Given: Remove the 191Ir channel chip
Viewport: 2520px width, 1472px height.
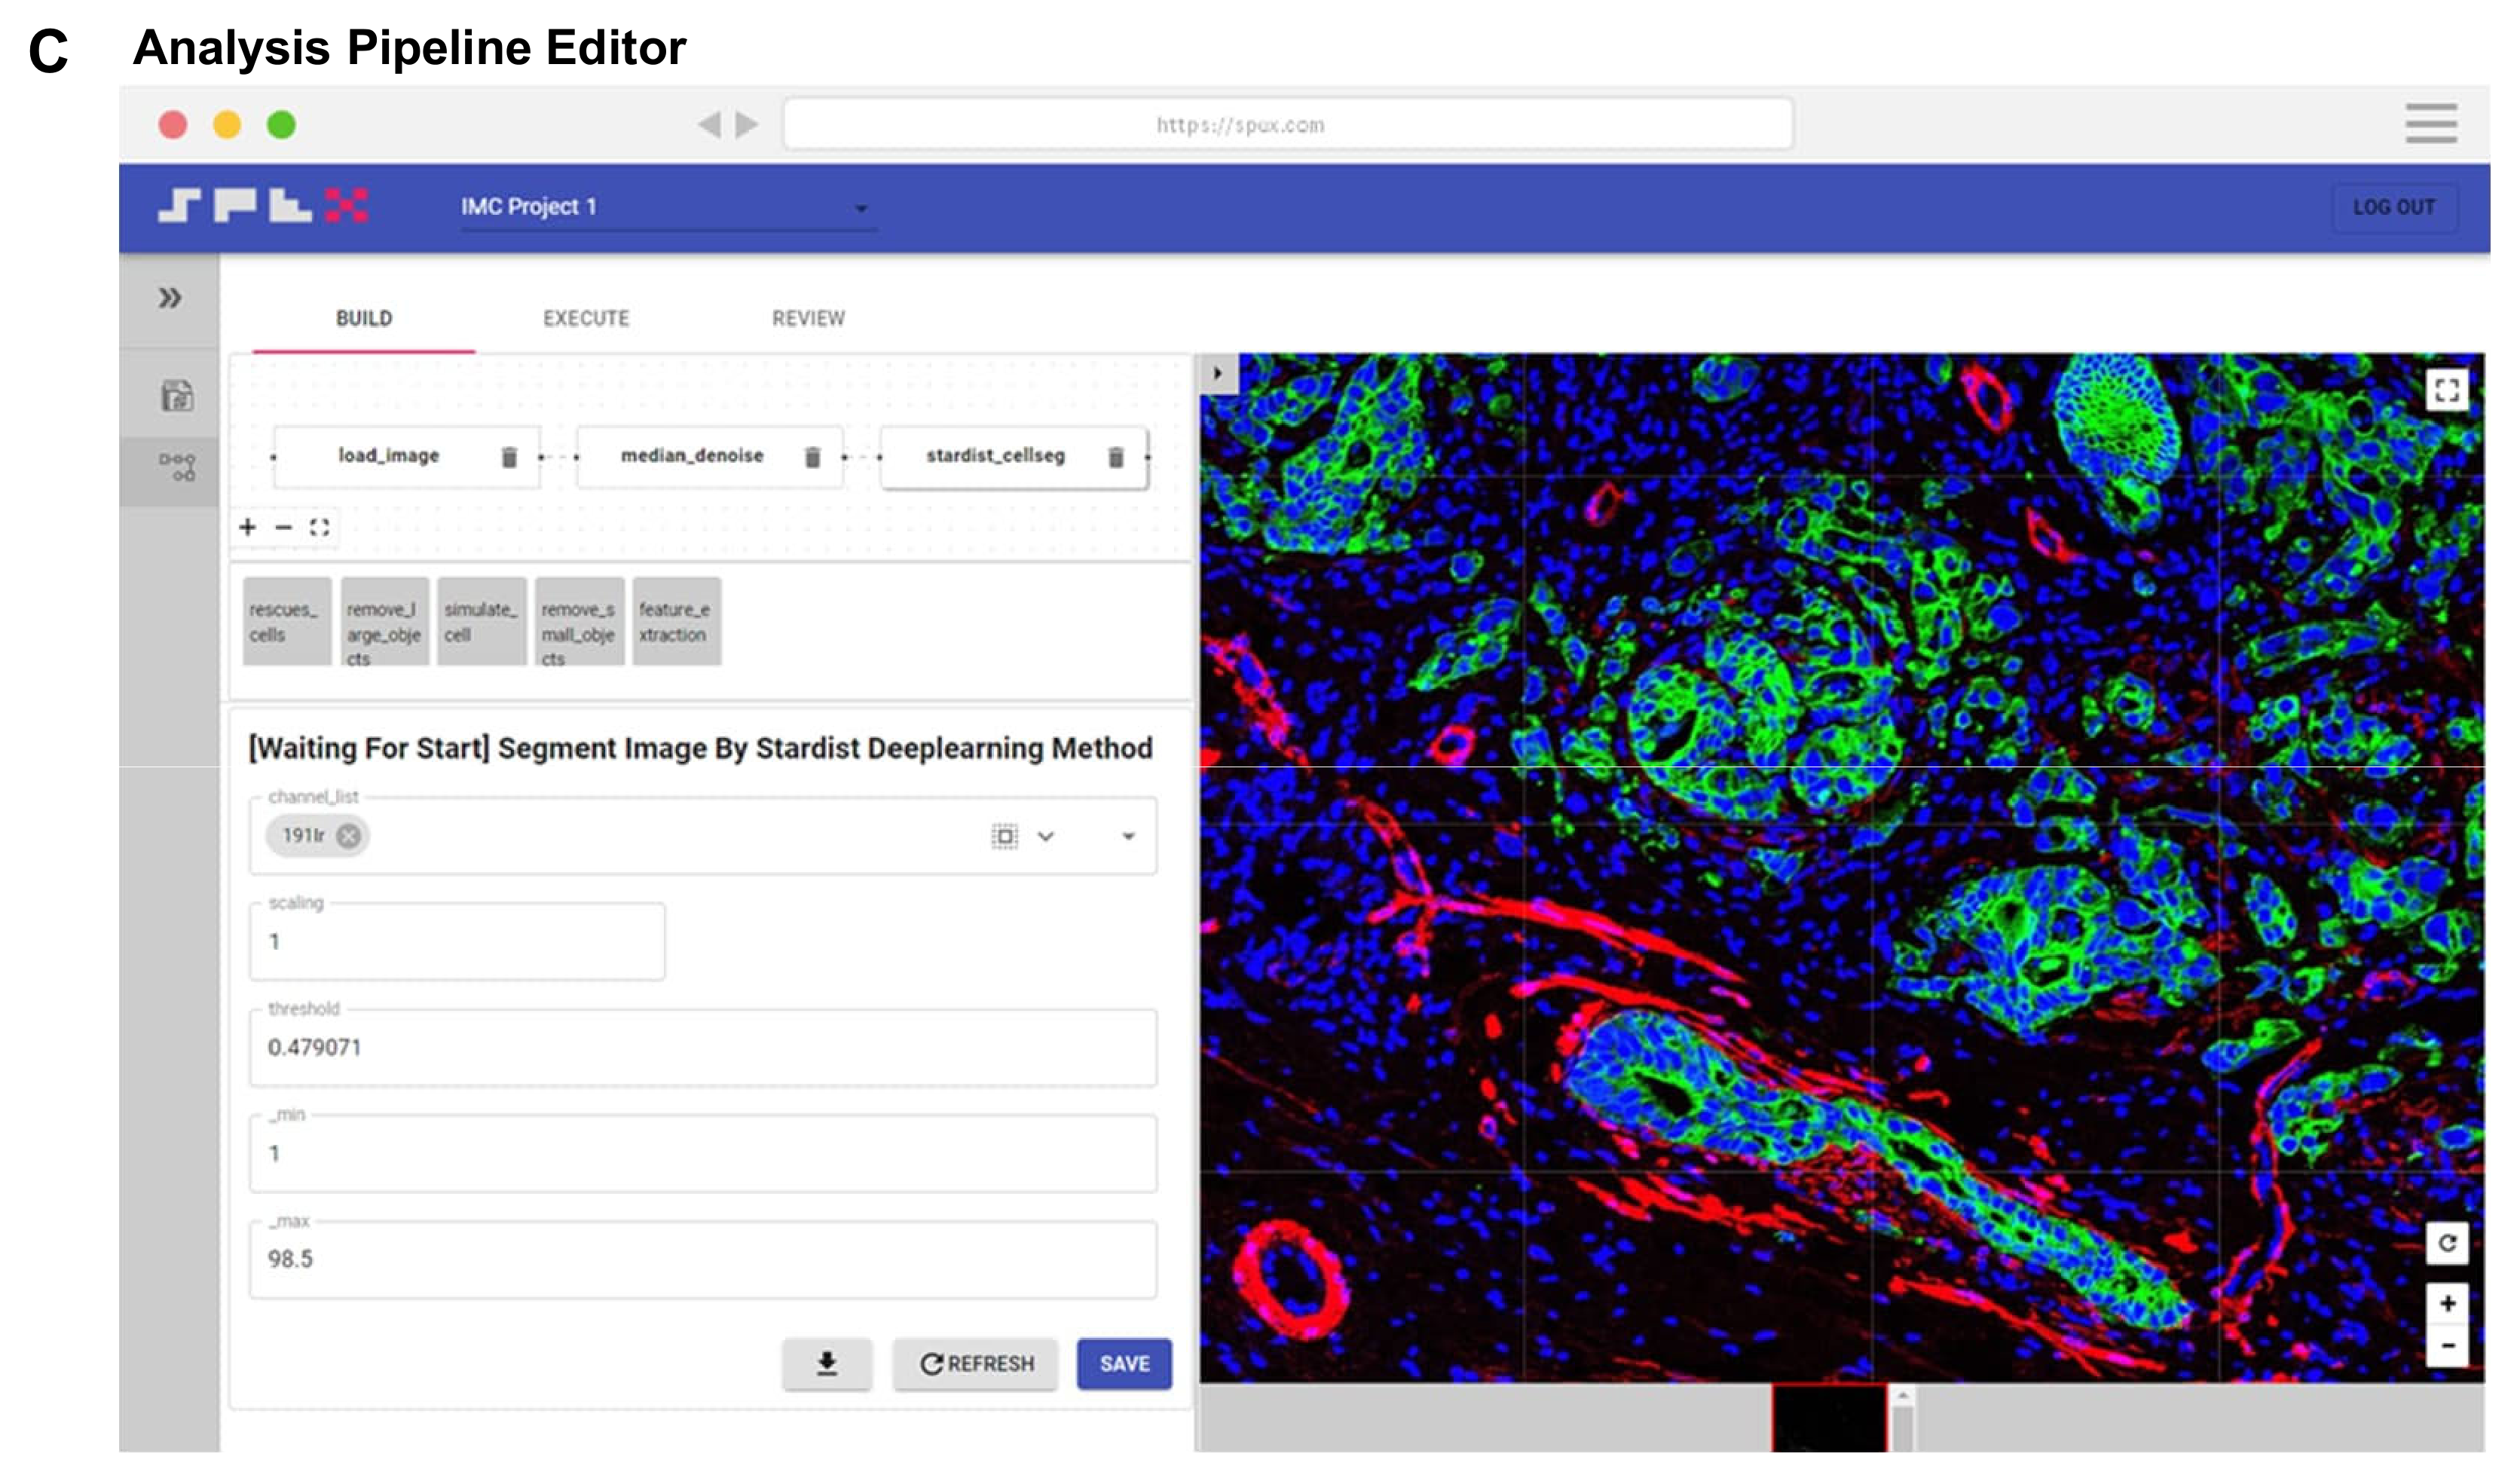Looking at the screenshot, I should point(348,836).
